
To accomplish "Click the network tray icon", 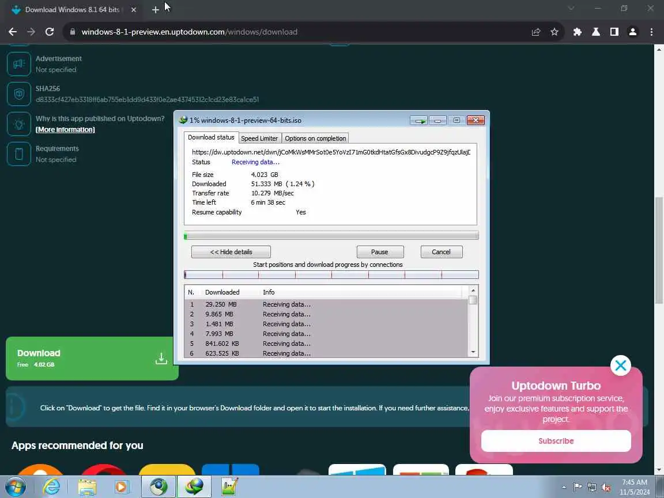I will [592, 487].
